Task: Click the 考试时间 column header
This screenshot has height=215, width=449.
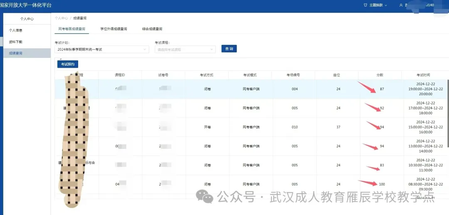Action: [423, 75]
